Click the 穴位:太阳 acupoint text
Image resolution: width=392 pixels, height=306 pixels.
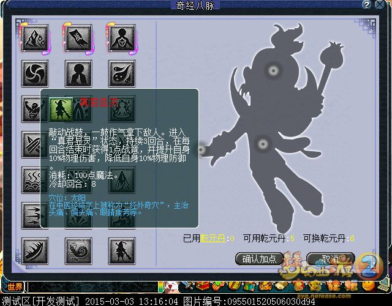coord(67,198)
